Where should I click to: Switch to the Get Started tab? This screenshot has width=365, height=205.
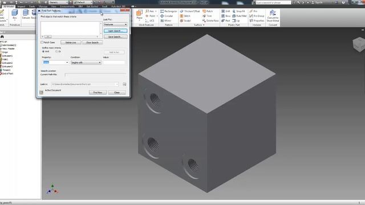[x=92, y=6]
